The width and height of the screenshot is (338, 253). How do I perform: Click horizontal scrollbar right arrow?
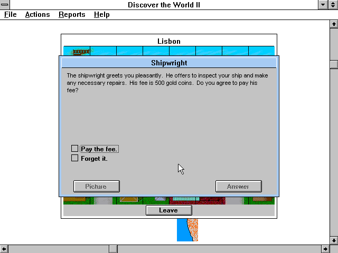(325, 249)
